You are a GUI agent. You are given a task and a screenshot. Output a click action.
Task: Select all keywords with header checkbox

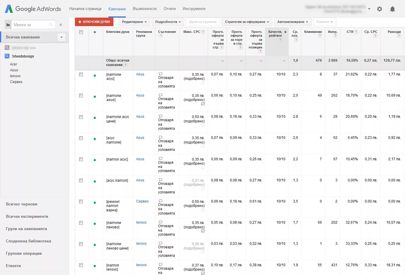click(x=81, y=32)
